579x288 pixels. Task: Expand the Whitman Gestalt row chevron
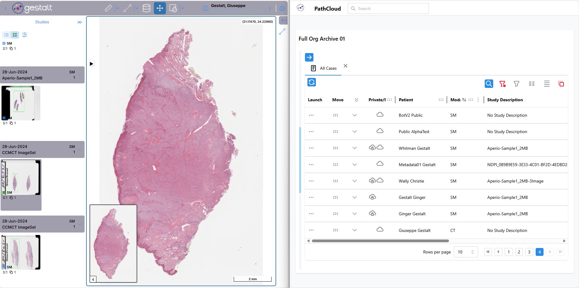point(354,148)
